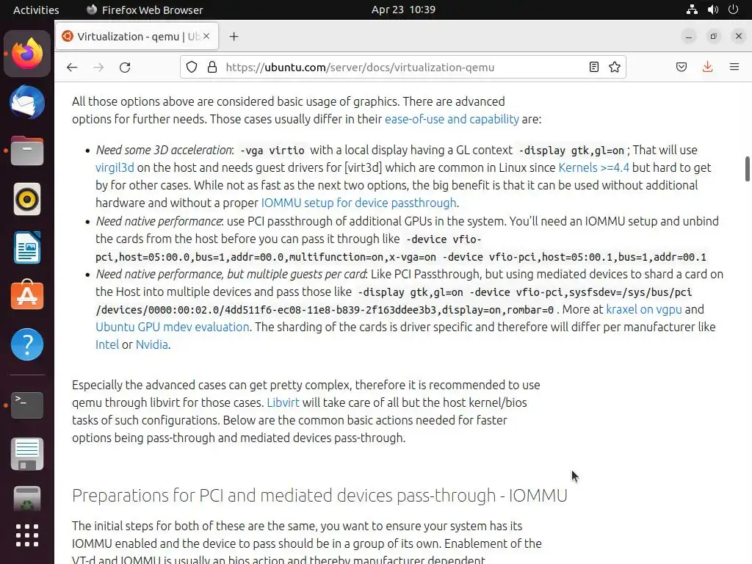This screenshot has width=752, height=564.
Task: Open the Firefox application menu
Action: point(734,67)
